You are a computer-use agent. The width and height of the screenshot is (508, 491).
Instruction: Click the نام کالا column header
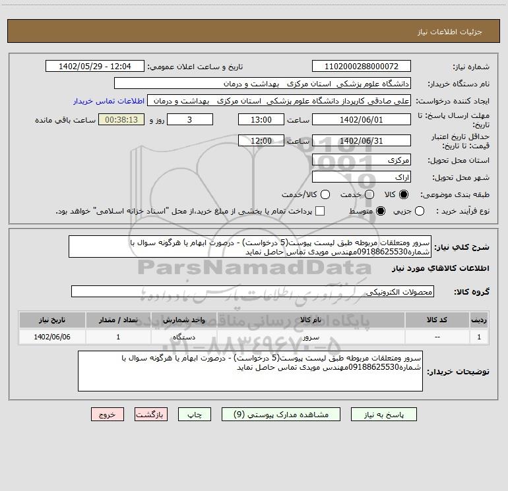311,320
